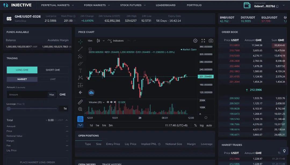Click the Max amount button

[x=52, y=95]
